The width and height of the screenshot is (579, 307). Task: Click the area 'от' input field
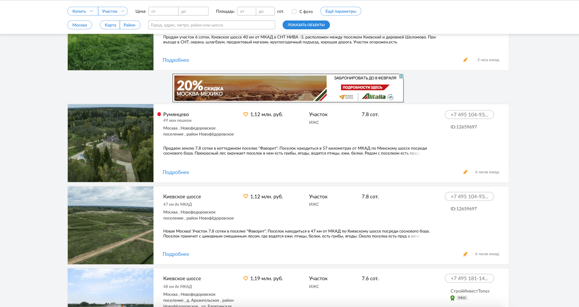[x=246, y=11]
